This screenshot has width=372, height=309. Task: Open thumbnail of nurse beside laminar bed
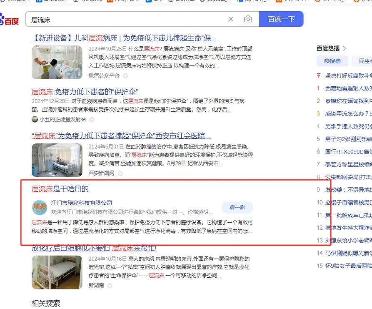pos(57,62)
